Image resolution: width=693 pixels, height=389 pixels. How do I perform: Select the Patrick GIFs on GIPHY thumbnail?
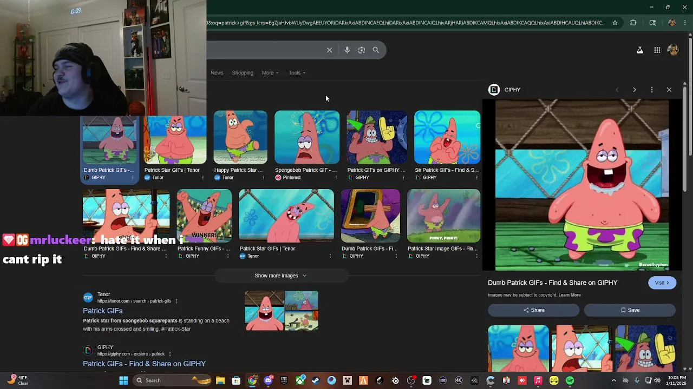[x=377, y=137]
